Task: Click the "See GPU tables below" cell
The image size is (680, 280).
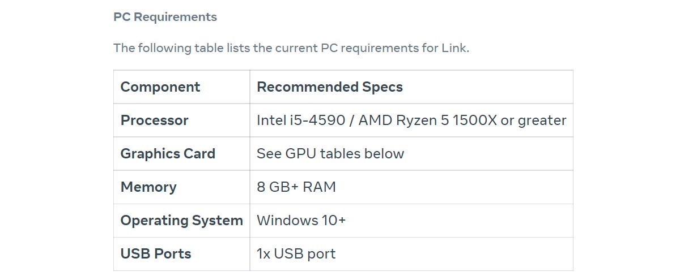Action: 330,154
